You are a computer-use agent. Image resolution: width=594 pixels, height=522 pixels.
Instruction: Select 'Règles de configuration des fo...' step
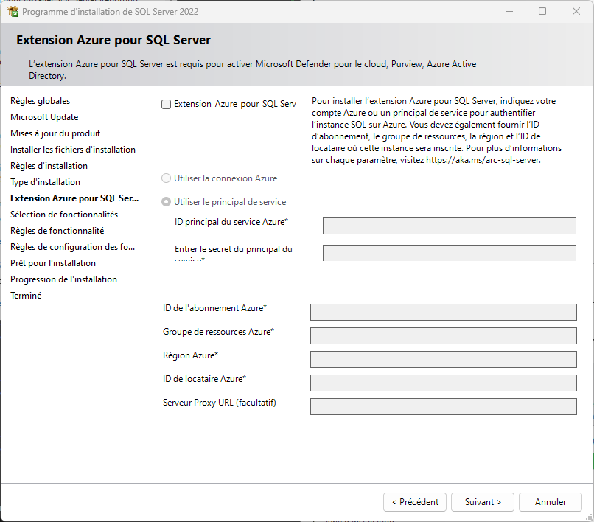tap(72, 247)
